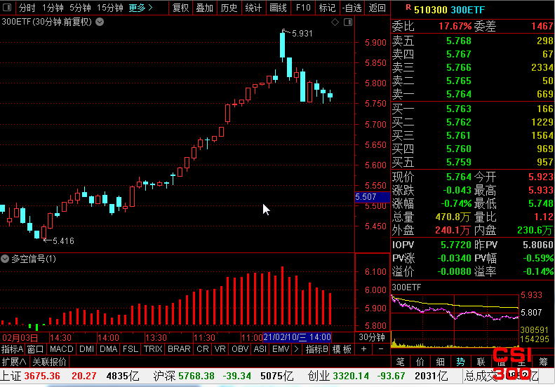Select the 指标A indicator group tab
The height and width of the screenshot is (387, 555).
(x=12, y=349)
